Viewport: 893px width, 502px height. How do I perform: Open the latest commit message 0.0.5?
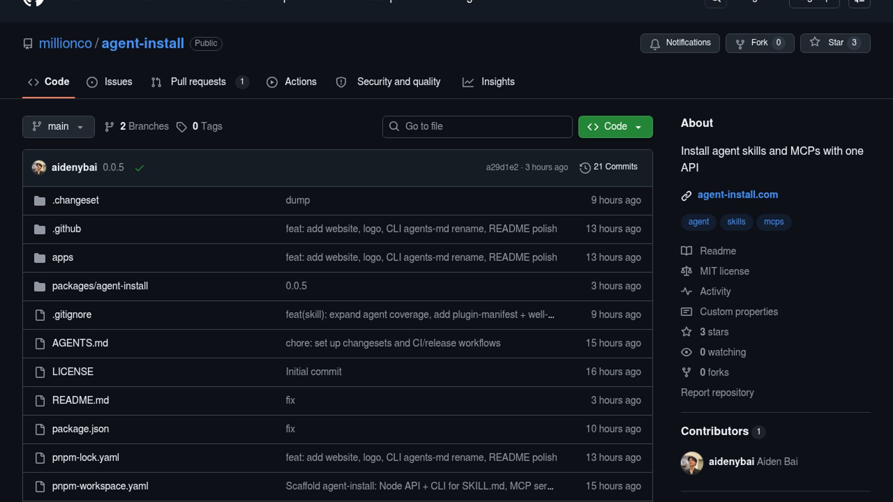(113, 167)
